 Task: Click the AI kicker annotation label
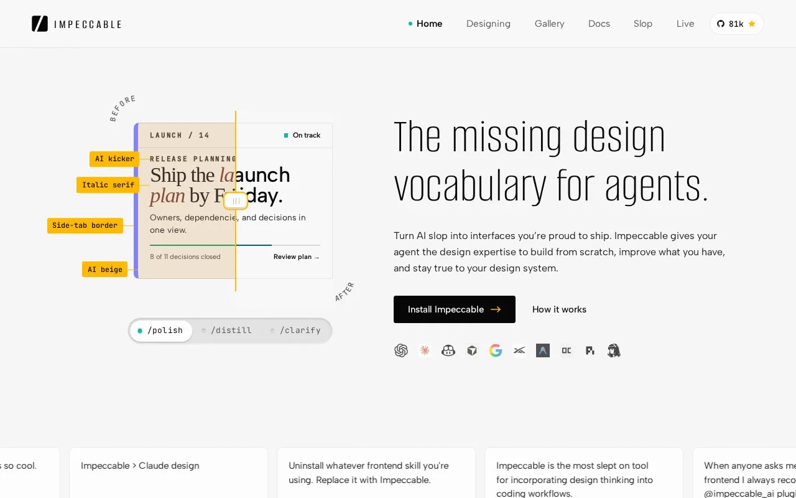[114, 159]
